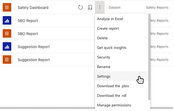Viewport: 174px width, 111px height.
Task: Click the orange dataset icon for Suggestion Report
Action: tap(7, 60)
